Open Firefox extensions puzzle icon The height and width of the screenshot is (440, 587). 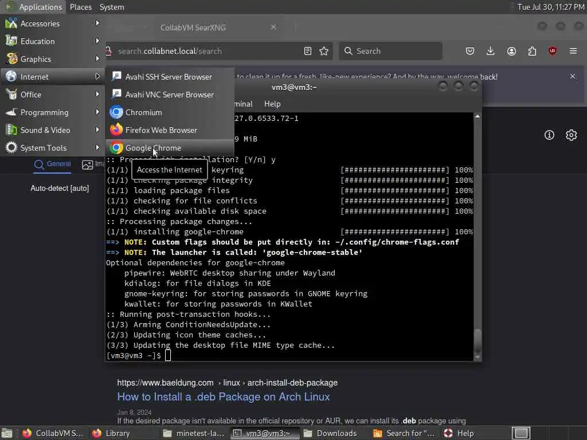click(532, 51)
